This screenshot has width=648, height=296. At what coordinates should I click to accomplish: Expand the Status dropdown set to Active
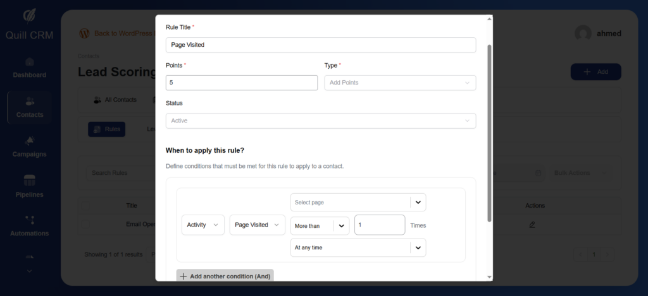[320, 121]
